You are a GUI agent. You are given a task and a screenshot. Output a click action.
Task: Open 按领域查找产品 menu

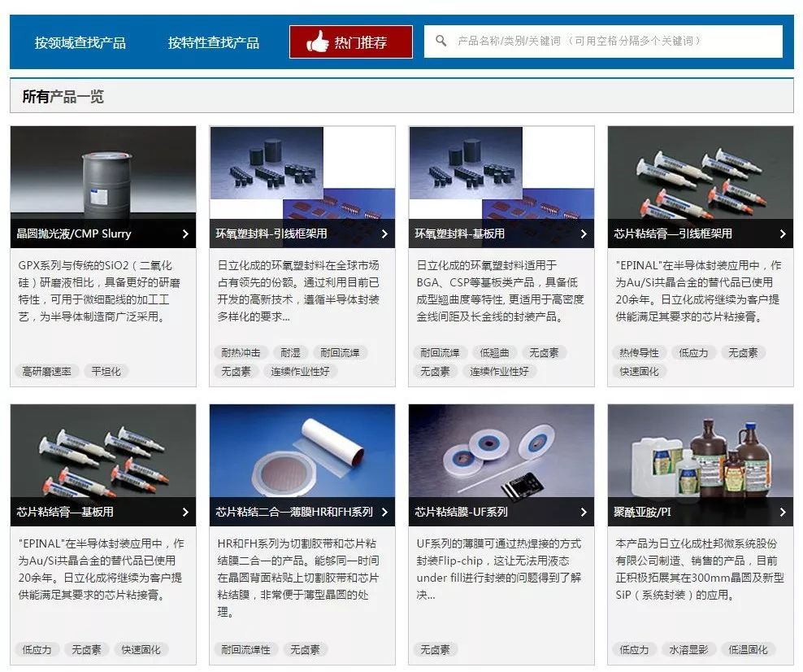80,42
